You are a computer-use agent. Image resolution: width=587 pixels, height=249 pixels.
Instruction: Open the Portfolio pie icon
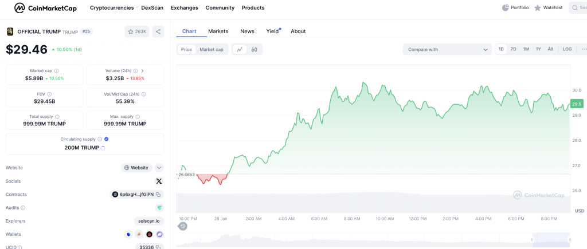506,7
